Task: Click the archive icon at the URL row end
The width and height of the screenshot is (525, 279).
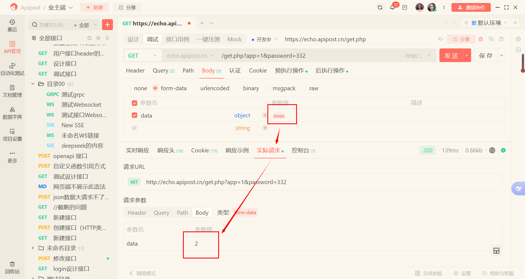Action: 501,39
